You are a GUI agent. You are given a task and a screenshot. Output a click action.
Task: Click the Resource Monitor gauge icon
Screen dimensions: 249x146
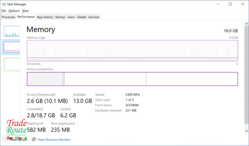click(x=34, y=139)
